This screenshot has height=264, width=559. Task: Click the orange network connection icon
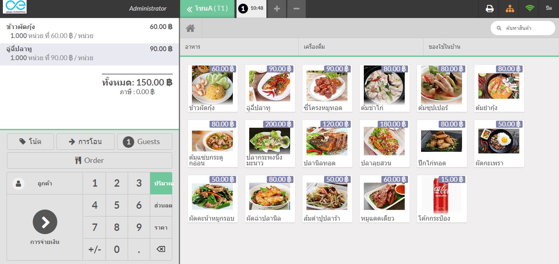tap(509, 8)
